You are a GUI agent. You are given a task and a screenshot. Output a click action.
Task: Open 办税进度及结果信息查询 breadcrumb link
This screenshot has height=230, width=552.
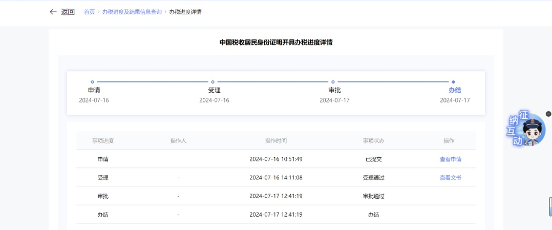coord(132,12)
